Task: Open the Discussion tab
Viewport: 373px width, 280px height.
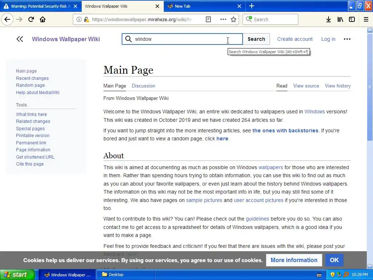Action: (144, 86)
